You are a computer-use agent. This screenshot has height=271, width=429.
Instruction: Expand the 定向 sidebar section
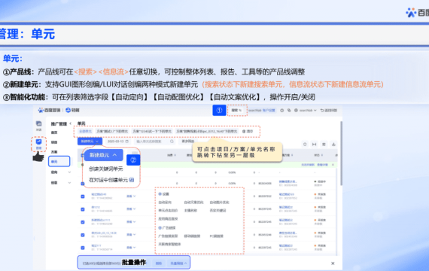(69, 172)
